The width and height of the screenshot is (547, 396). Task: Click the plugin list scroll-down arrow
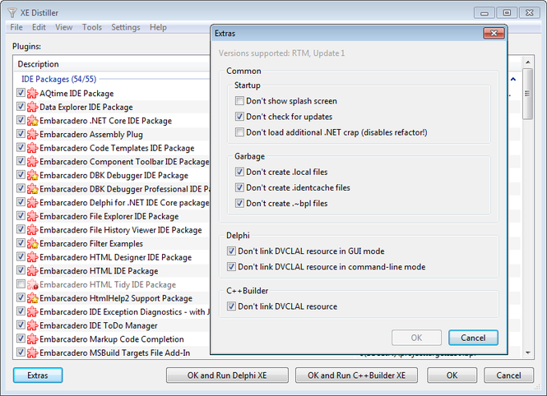pos(528,352)
